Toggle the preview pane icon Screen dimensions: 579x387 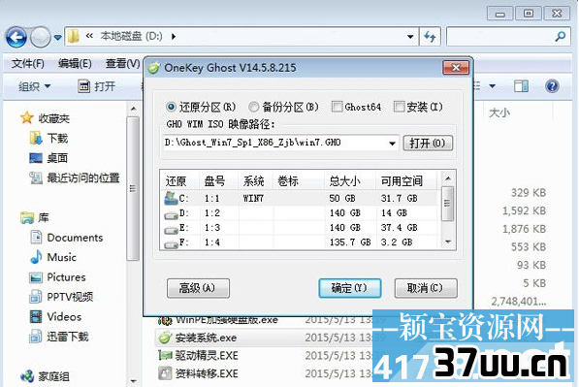coord(521,86)
